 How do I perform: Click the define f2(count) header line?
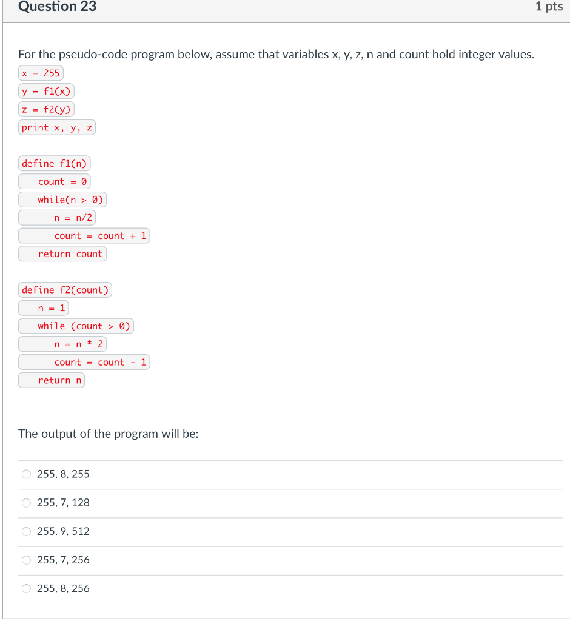coord(64,290)
